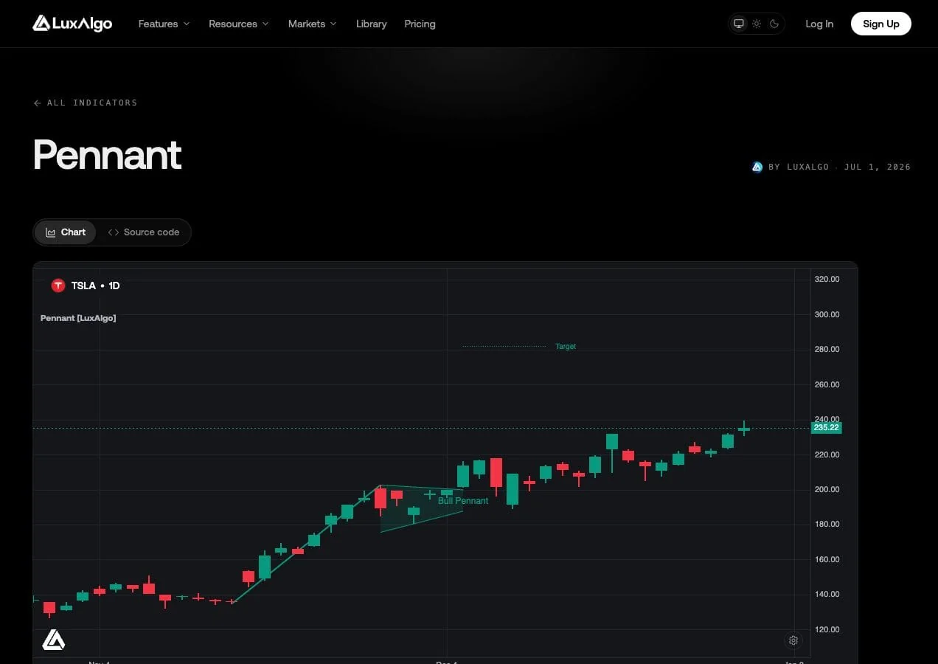
Task: Go to the Library page
Action: 371,24
